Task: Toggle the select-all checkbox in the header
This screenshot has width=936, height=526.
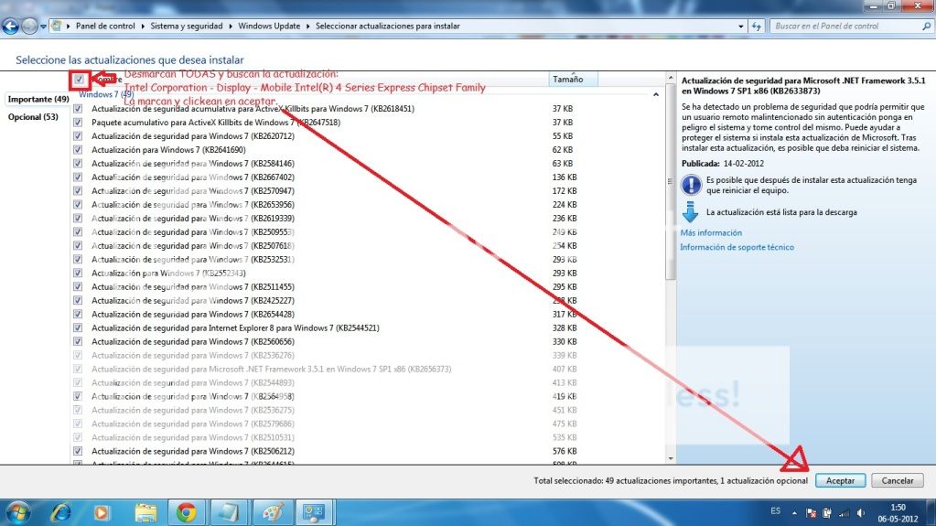Action: click(79, 79)
